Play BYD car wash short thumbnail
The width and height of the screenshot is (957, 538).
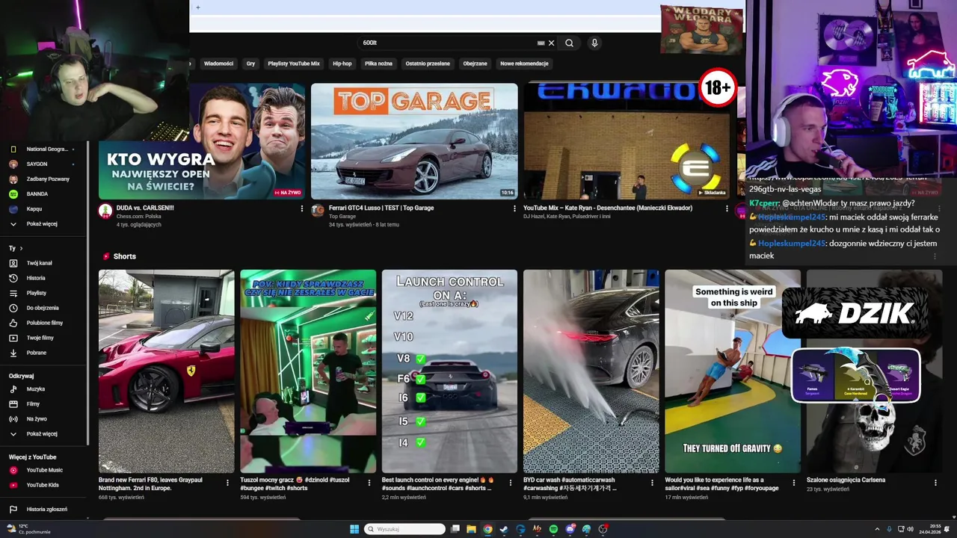[x=591, y=371]
